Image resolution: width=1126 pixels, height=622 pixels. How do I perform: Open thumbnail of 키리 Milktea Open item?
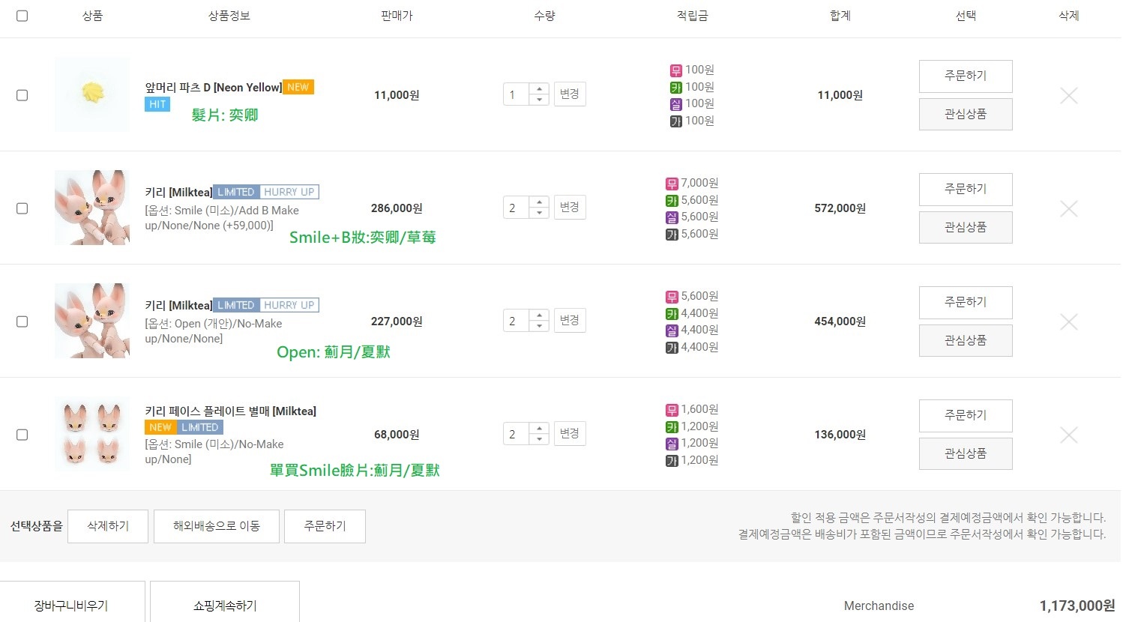pos(92,321)
